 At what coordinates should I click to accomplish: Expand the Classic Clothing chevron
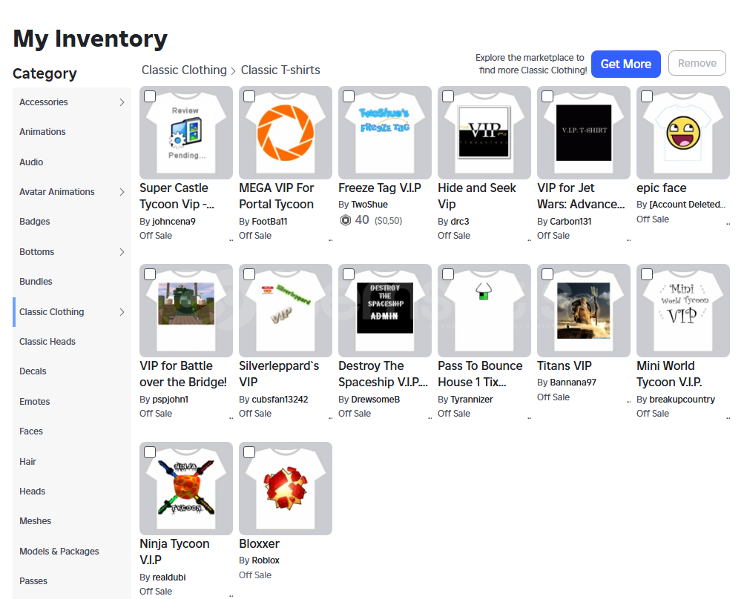(x=122, y=312)
